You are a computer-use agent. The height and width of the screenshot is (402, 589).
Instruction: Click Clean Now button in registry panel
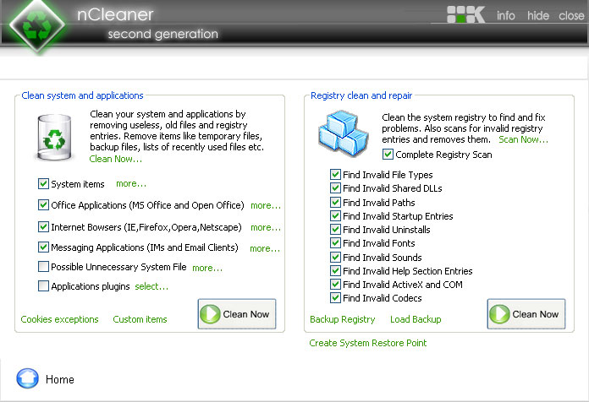tap(526, 314)
